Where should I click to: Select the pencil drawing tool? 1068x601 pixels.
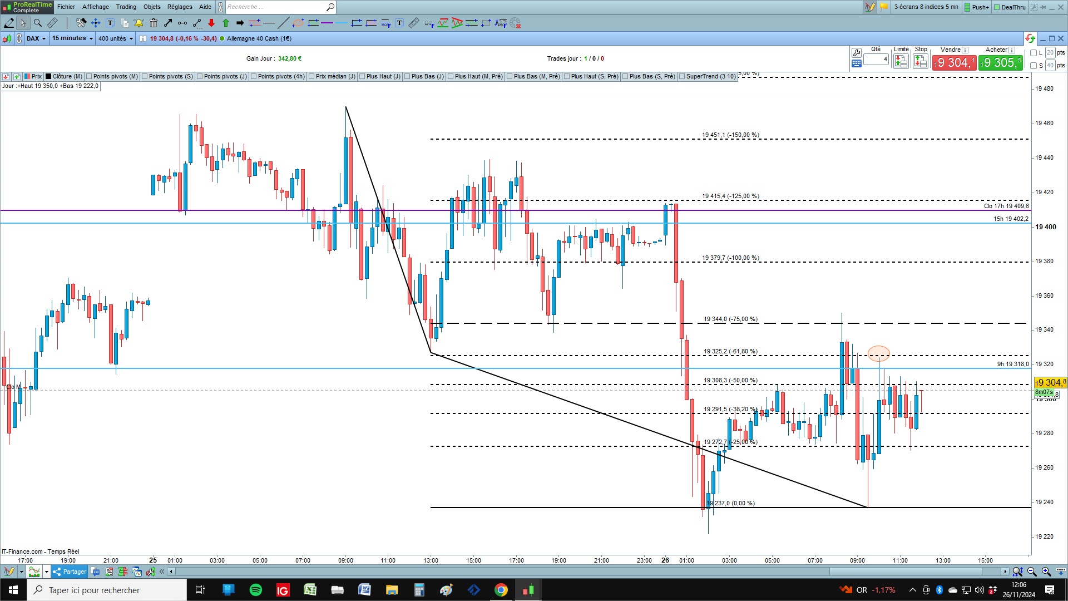point(9,23)
